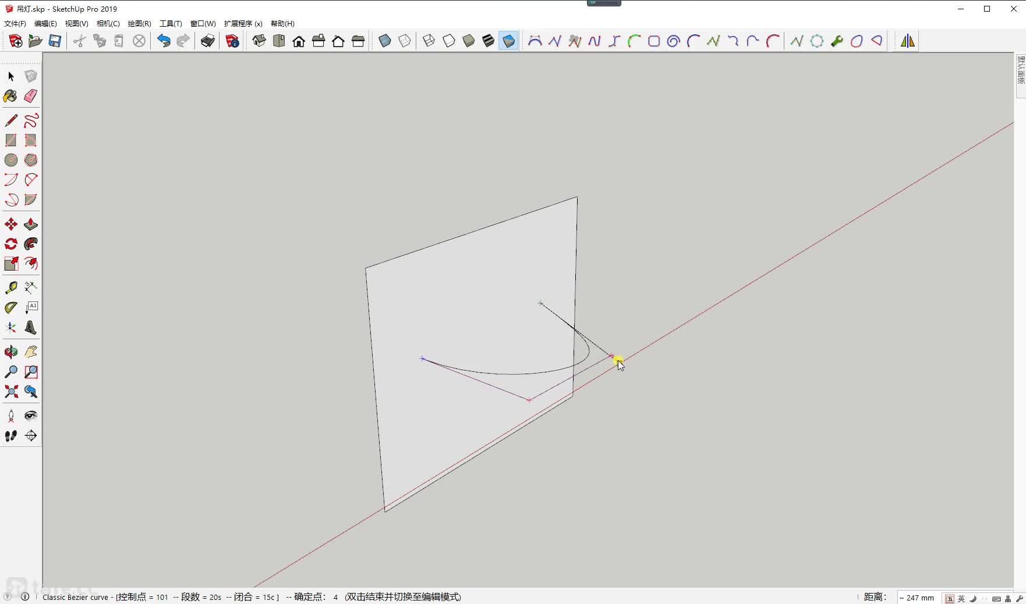Select the Follow Me tool
The width and height of the screenshot is (1026, 604).
point(31,244)
